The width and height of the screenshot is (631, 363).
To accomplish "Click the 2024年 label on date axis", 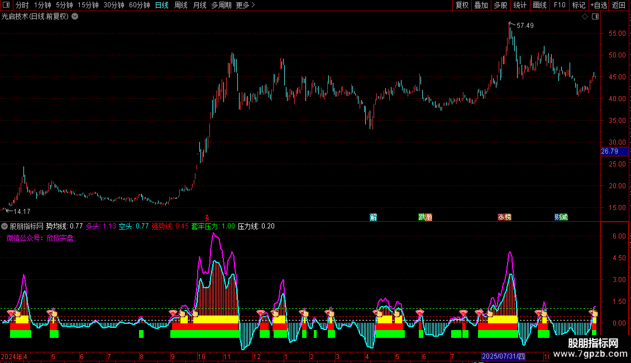I will (12, 356).
